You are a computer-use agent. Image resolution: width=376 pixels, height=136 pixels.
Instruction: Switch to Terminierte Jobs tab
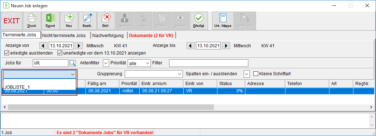[21, 35]
